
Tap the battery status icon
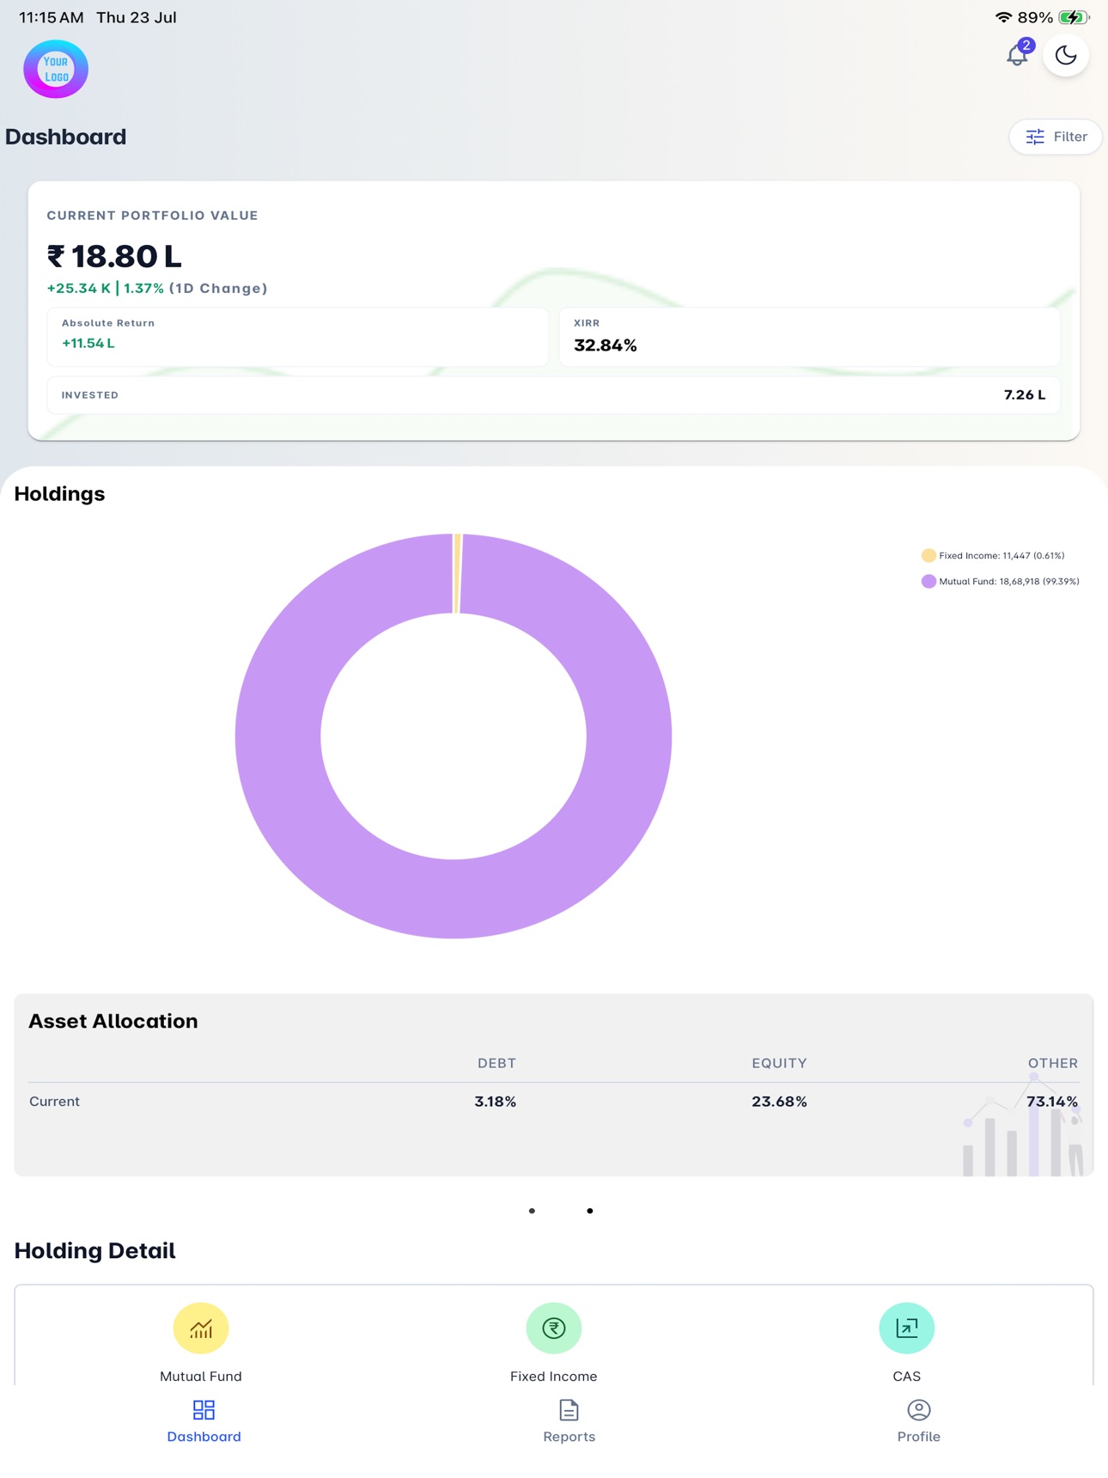tap(1074, 17)
